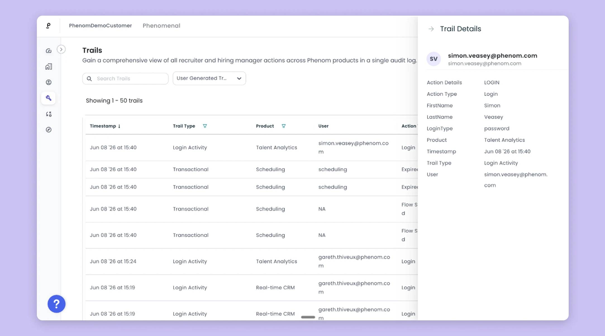
Task: Click simon.veasey@phenom.com in table User column
Action: point(353,147)
